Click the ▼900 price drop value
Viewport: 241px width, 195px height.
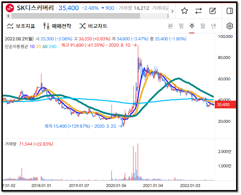(108, 8)
